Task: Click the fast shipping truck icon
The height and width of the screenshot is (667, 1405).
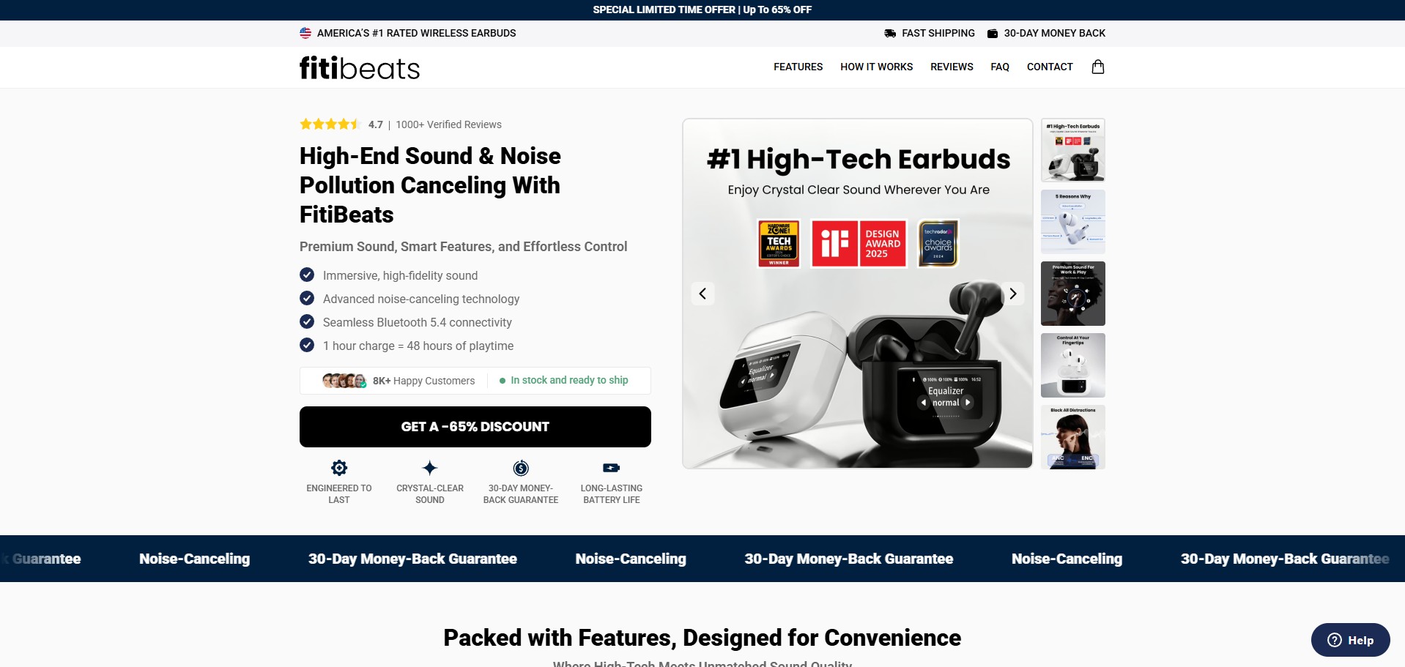Action: pyautogui.click(x=890, y=33)
